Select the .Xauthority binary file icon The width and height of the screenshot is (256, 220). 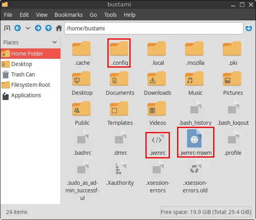click(x=120, y=168)
